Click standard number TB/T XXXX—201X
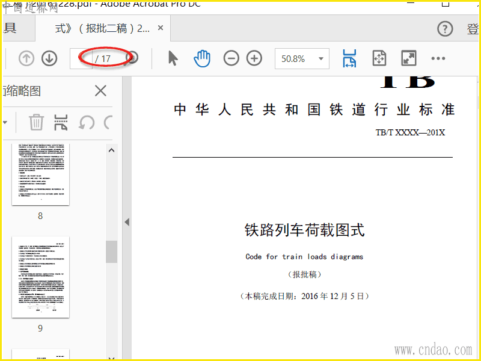Image resolution: width=481 pixels, height=361 pixels. (410, 132)
